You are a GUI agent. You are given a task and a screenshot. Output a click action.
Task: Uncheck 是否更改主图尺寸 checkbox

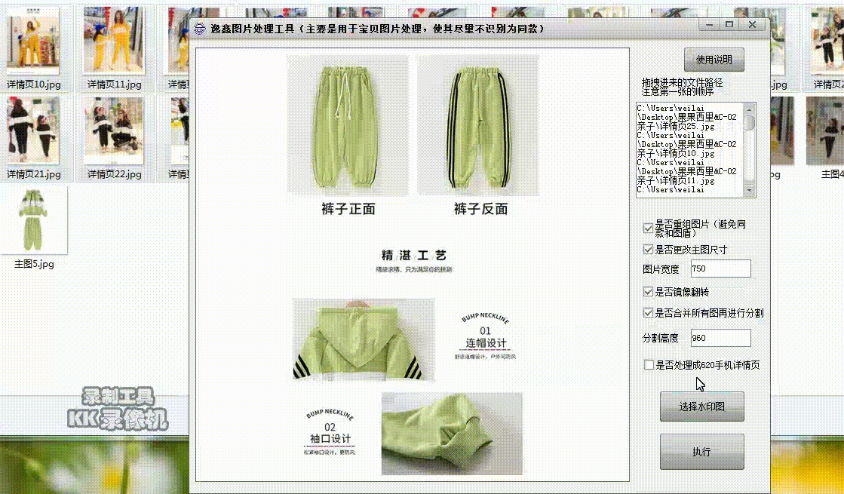point(648,250)
